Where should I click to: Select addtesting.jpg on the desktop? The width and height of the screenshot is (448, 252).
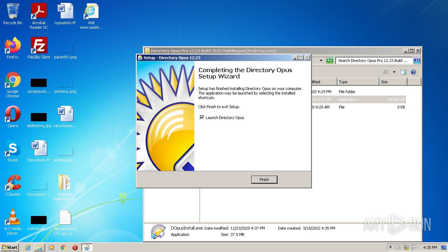[x=39, y=119]
